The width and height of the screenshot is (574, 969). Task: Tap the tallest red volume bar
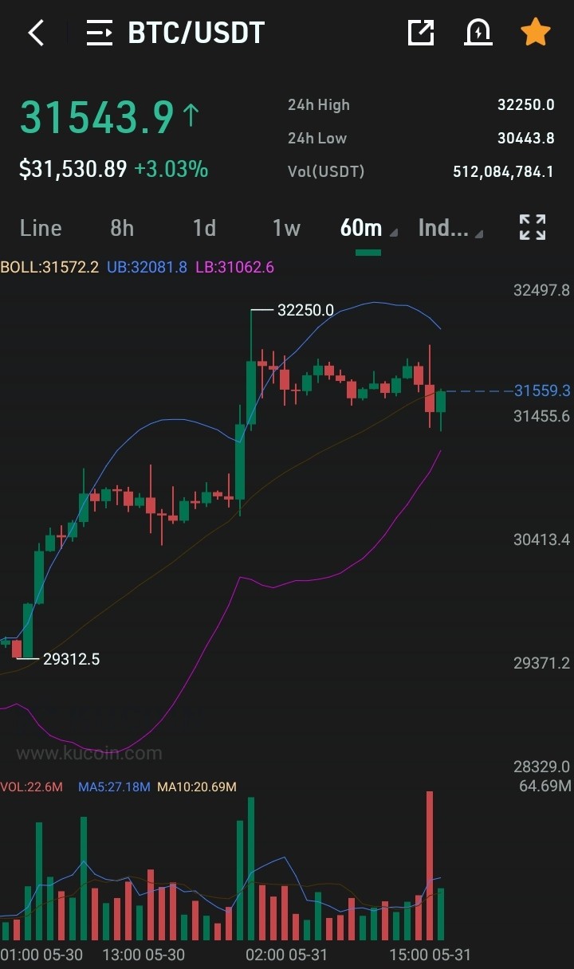click(430, 865)
